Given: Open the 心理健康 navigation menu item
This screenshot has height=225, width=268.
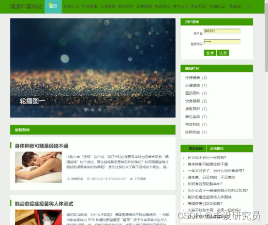Looking at the screenshot, I should click(x=108, y=6).
